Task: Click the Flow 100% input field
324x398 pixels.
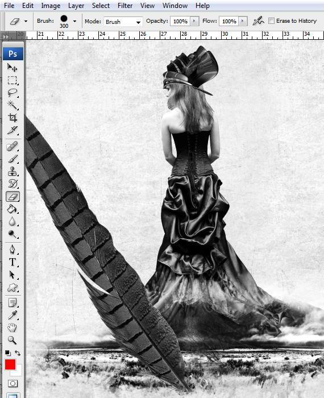Action: coord(229,21)
